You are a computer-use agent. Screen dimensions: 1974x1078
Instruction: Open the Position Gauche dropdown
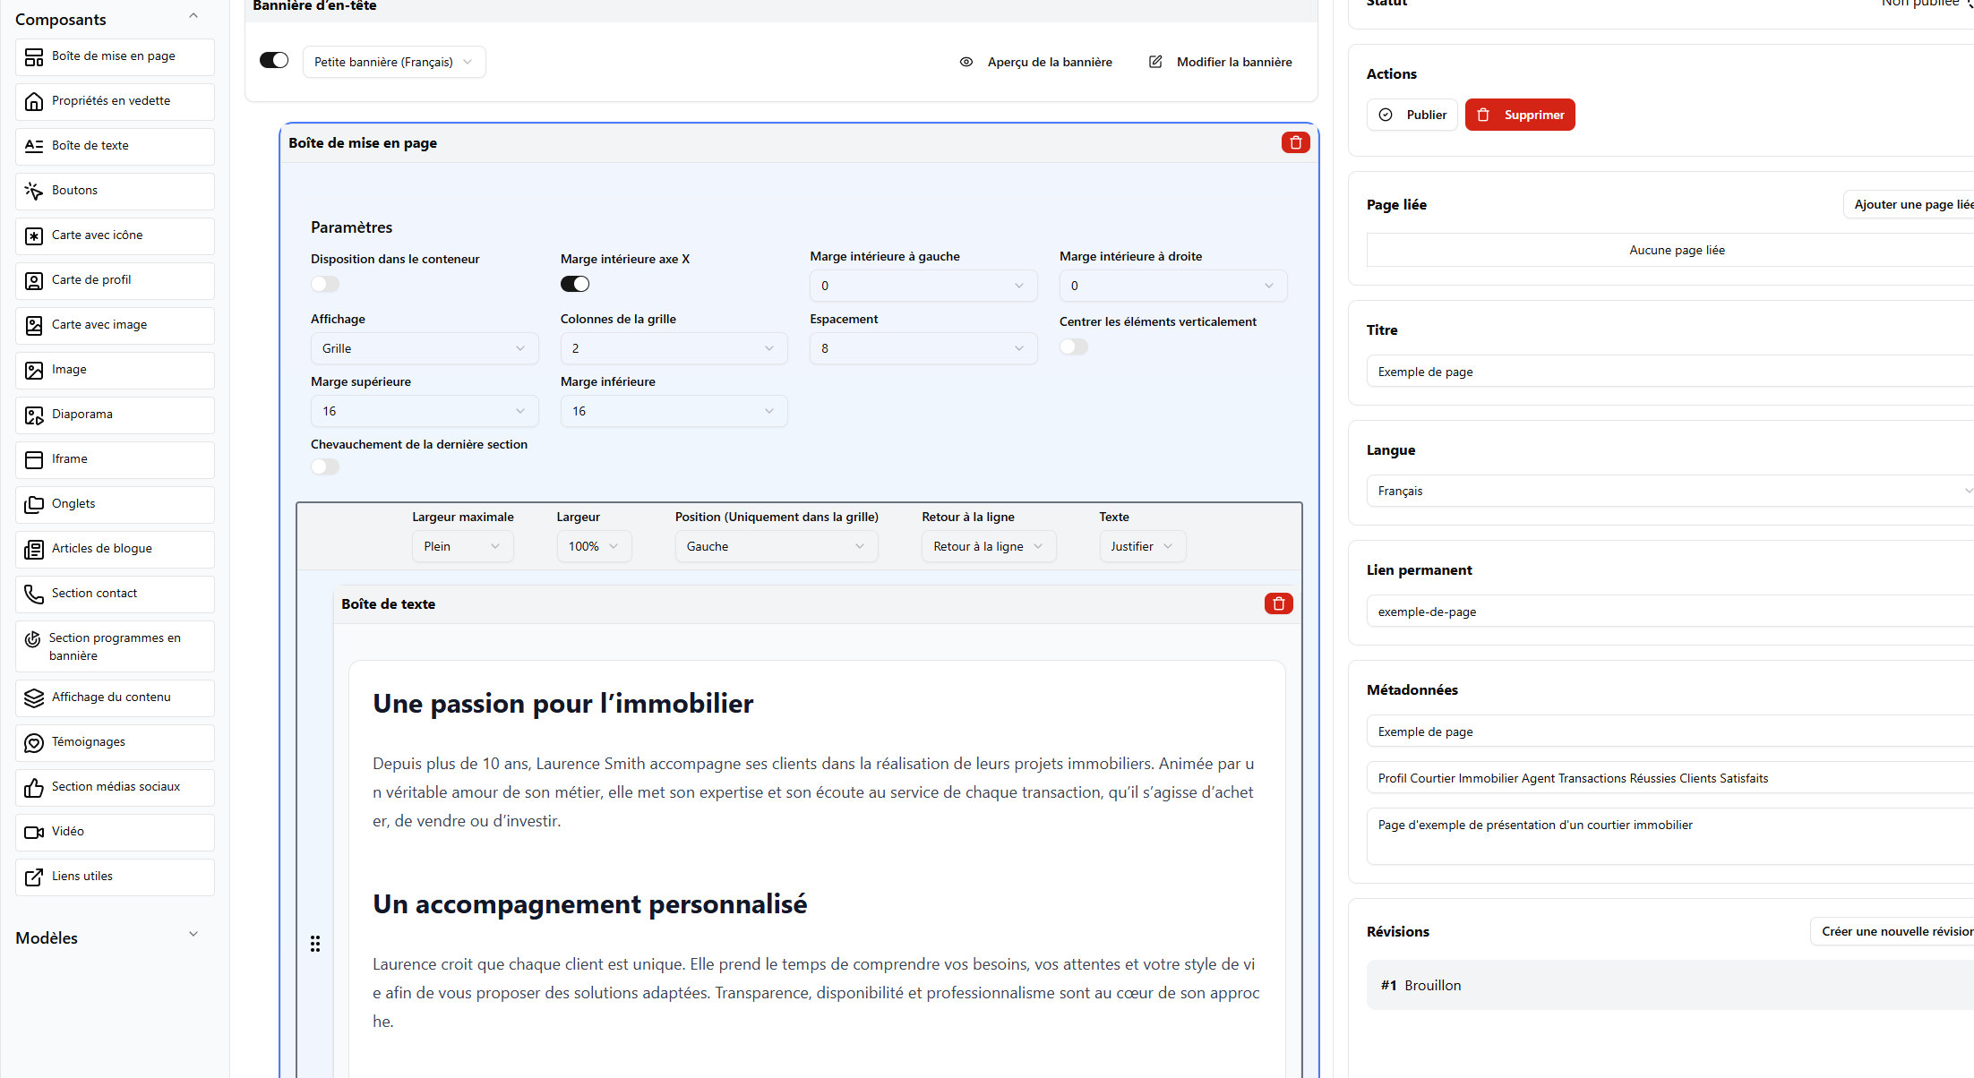coord(777,546)
